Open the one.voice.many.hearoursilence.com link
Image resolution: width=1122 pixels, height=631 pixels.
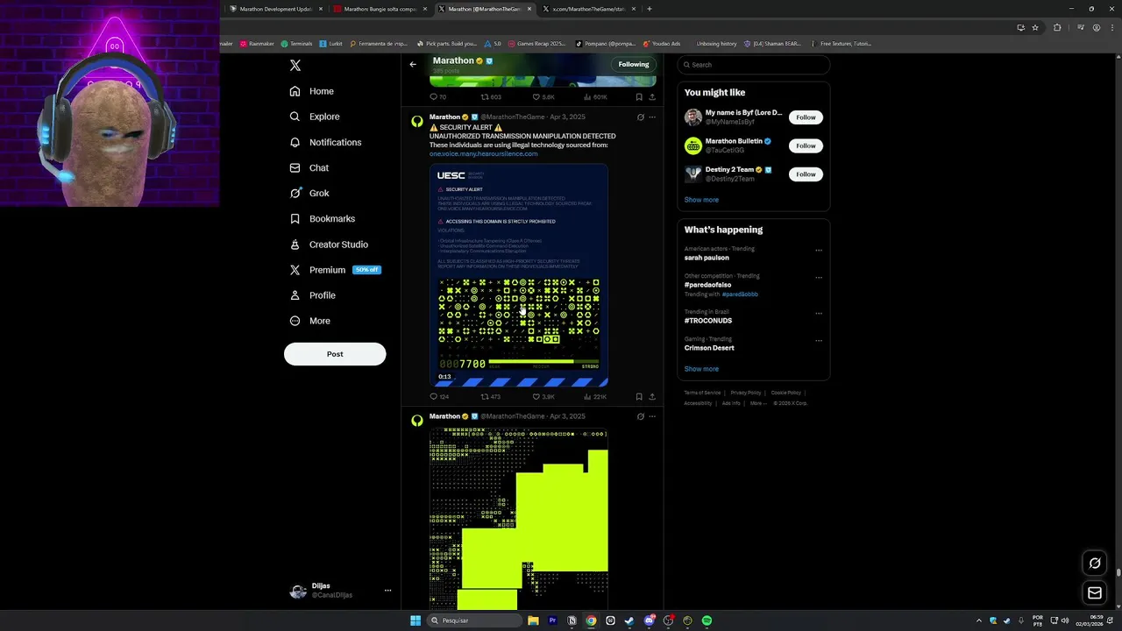[483, 154]
